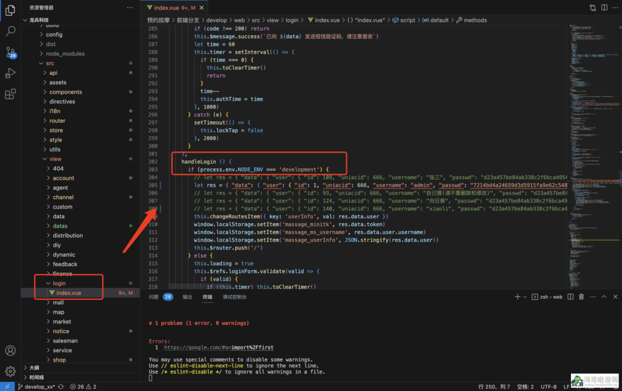
Task: Open the Manage gear menu
Action: pos(10,371)
